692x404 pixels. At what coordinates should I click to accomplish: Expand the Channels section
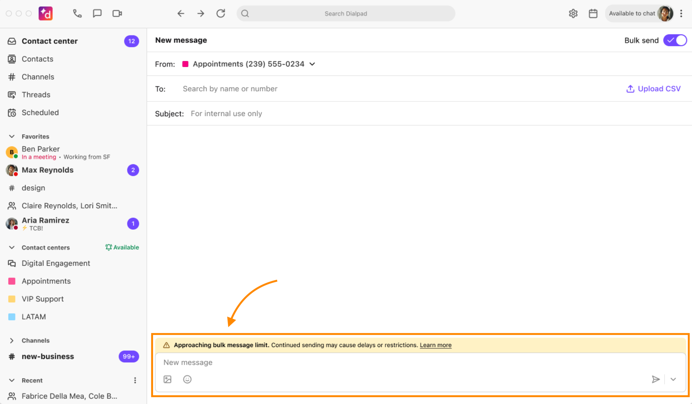12,341
